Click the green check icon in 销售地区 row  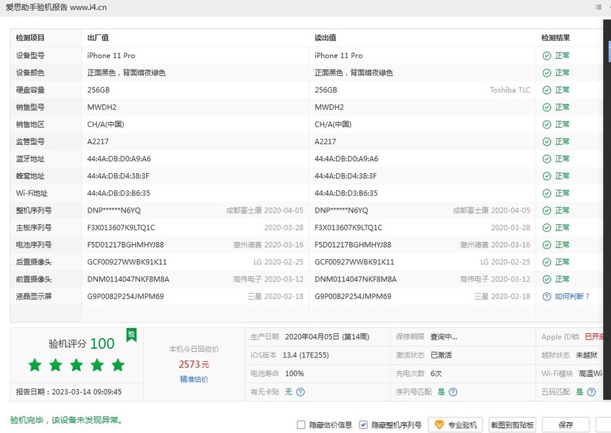[547, 124]
